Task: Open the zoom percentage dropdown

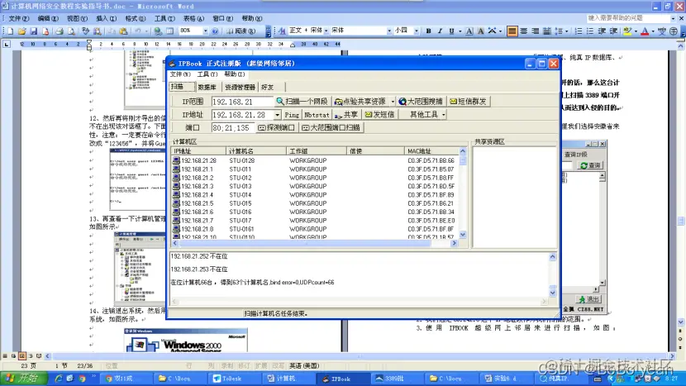Action: (205, 31)
